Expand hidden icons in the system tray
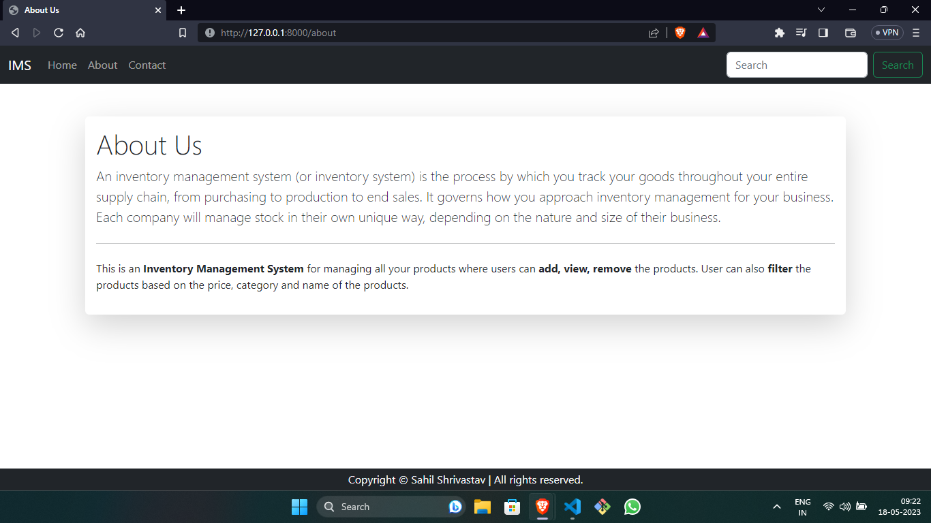This screenshot has width=931, height=523. click(776, 507)
